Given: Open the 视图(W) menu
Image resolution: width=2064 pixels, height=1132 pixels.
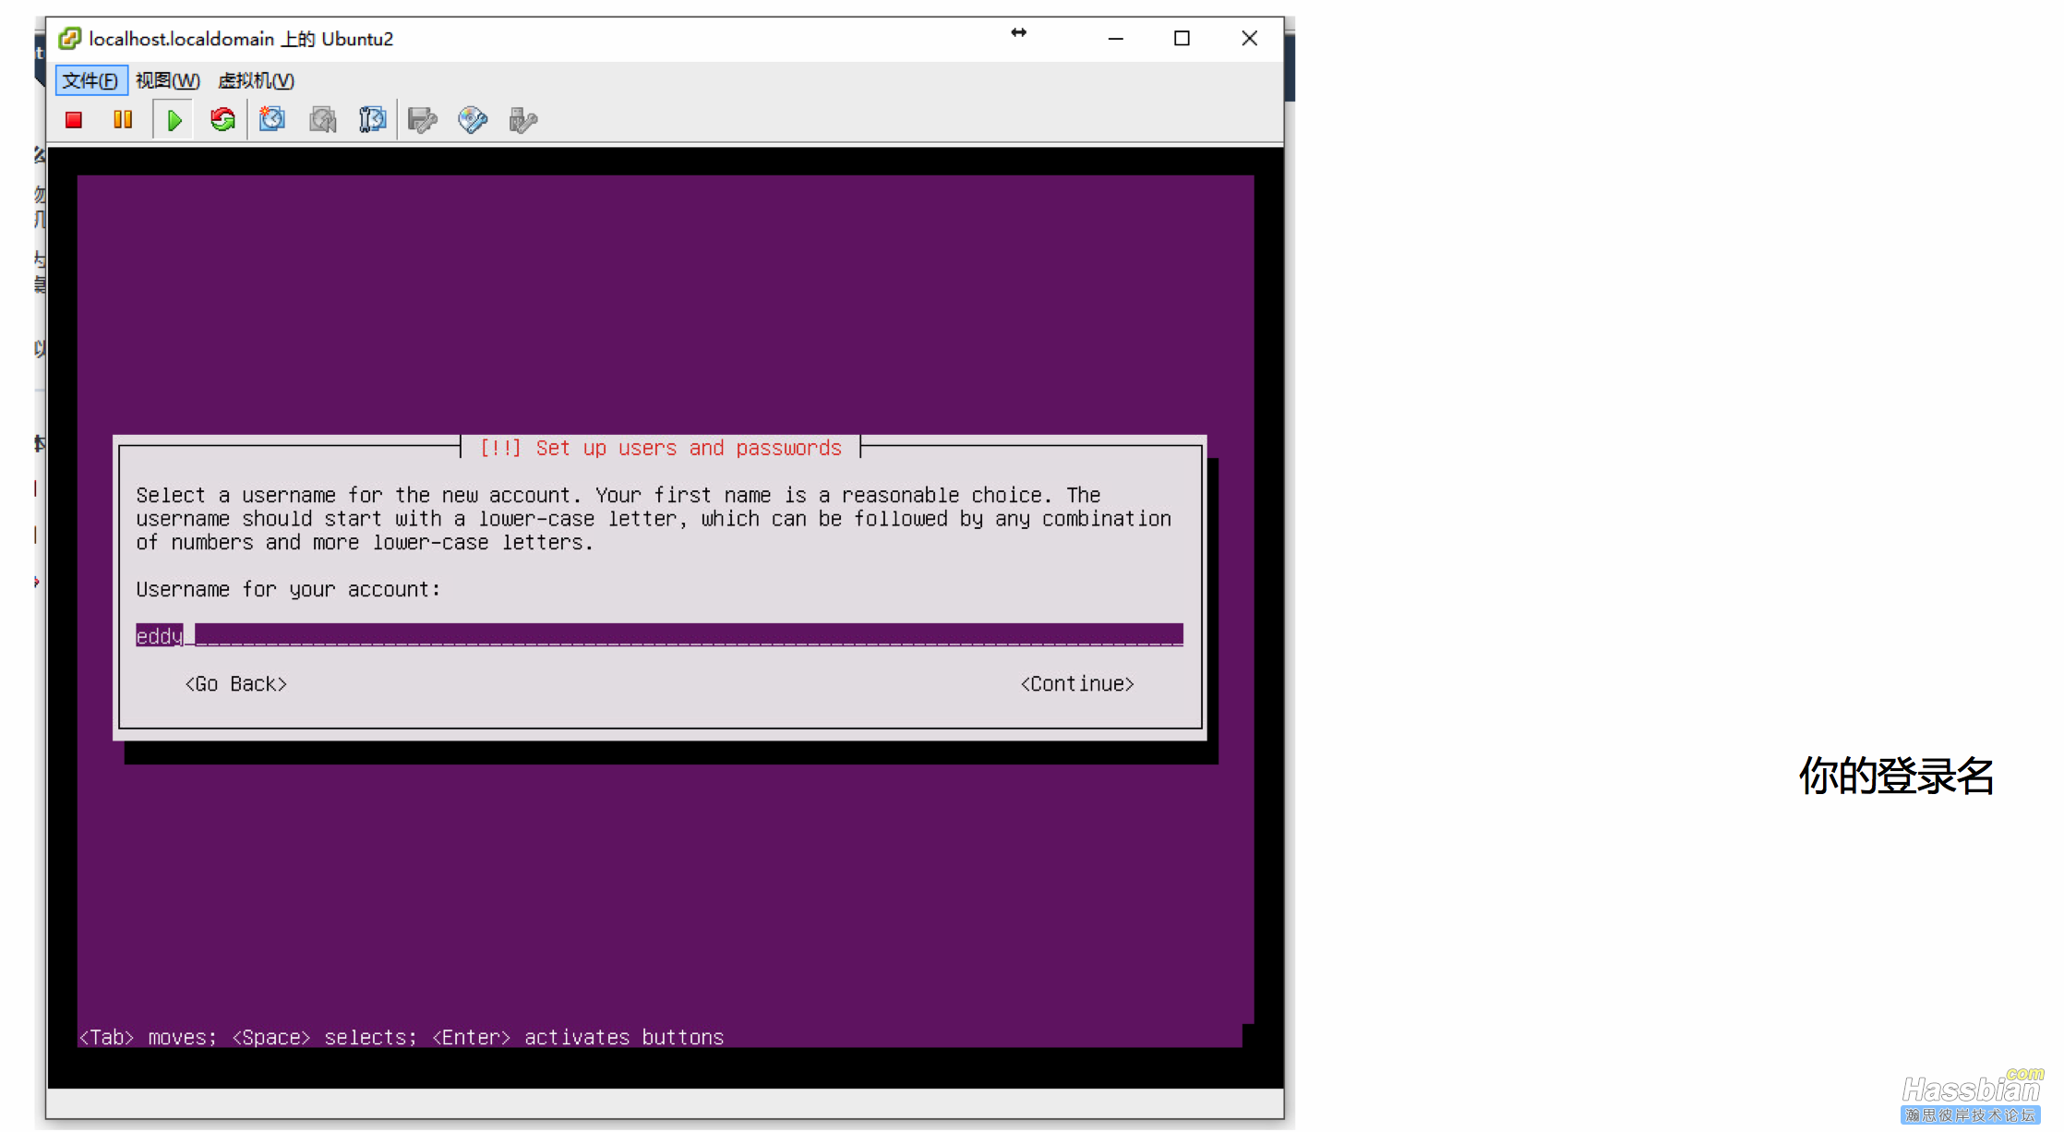Looking at the screenshot, I should tap(168, 80).
